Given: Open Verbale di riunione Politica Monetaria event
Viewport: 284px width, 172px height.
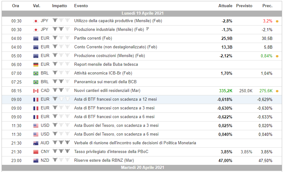Looking at the screenshot, I should 135,143.
